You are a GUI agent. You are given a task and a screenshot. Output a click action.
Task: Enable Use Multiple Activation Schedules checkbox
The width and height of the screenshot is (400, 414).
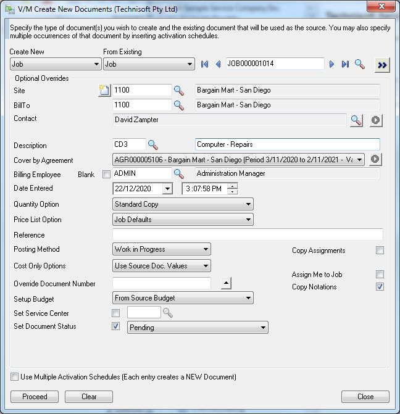click(14, 376)
